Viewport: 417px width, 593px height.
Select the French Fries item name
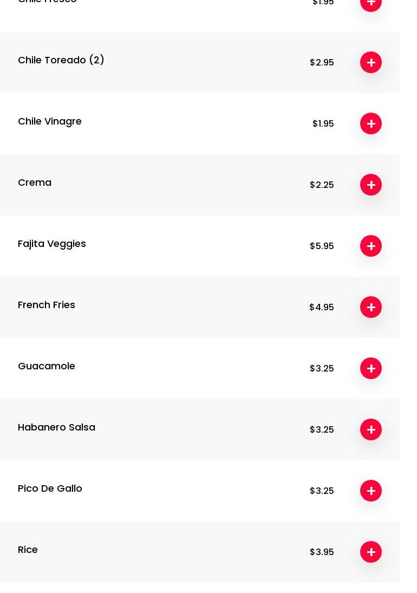47,305
